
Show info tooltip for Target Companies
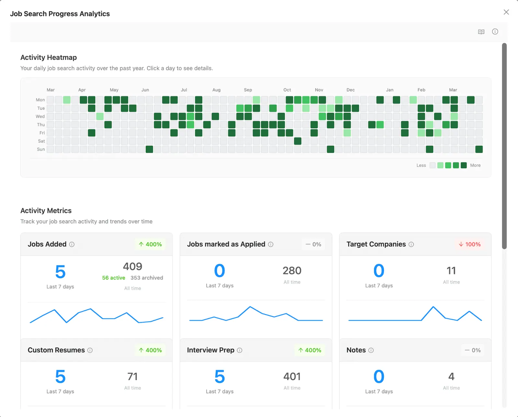(411, 244)
